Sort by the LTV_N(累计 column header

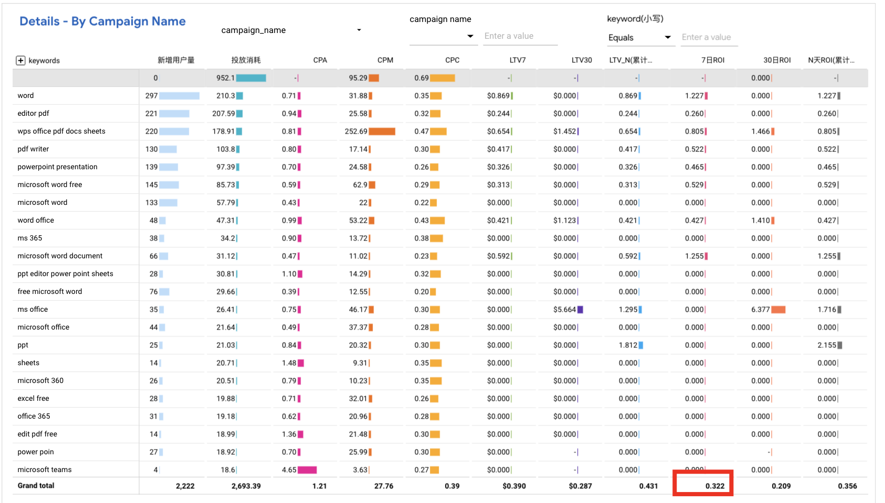pyautogui.click(x=630, y=60)
